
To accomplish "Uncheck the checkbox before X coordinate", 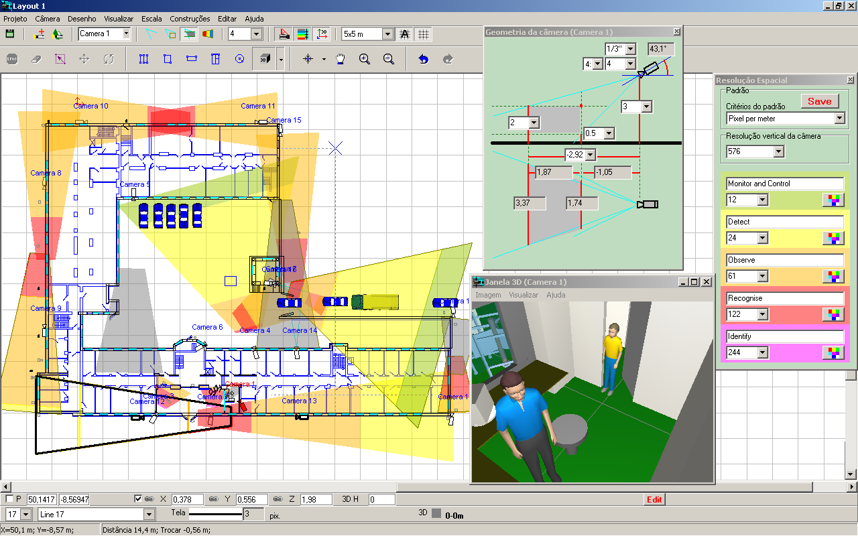I will 138,499.
